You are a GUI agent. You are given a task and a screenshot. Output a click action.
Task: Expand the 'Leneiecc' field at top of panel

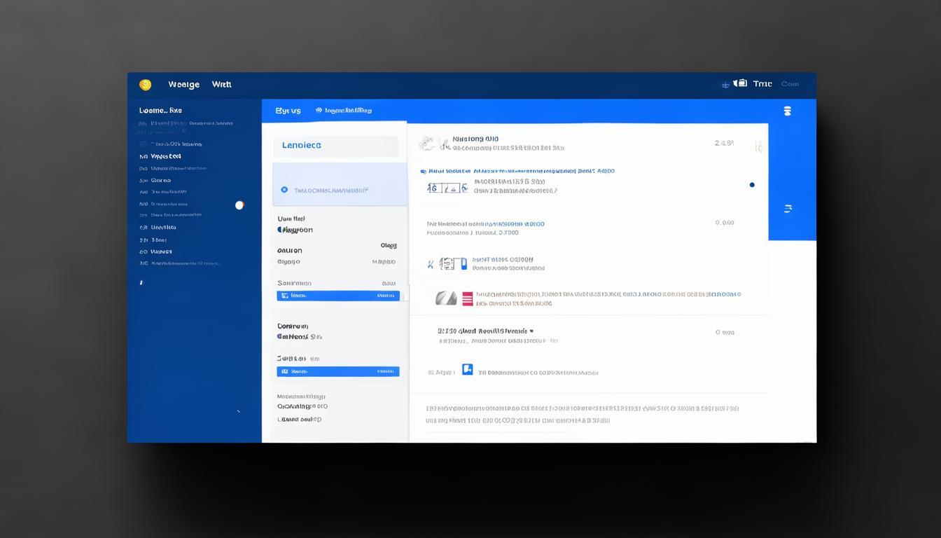point(335,146)
